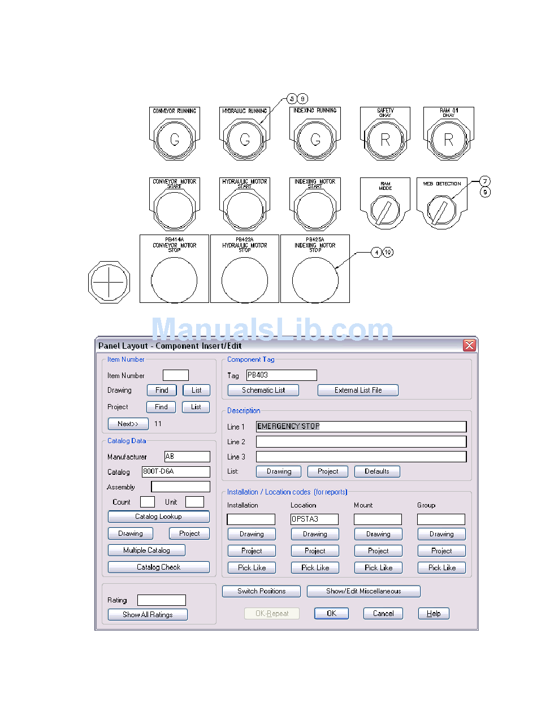Click the Assembly input field

pos(181,487)
